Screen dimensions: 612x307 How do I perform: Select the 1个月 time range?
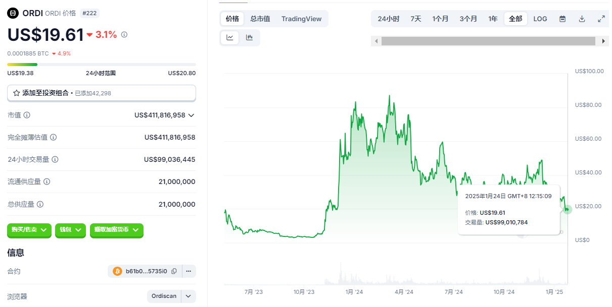[x=440, y=19]
